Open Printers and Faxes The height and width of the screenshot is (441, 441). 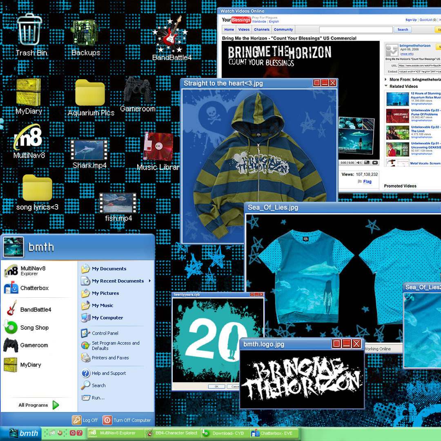(105, 358)
